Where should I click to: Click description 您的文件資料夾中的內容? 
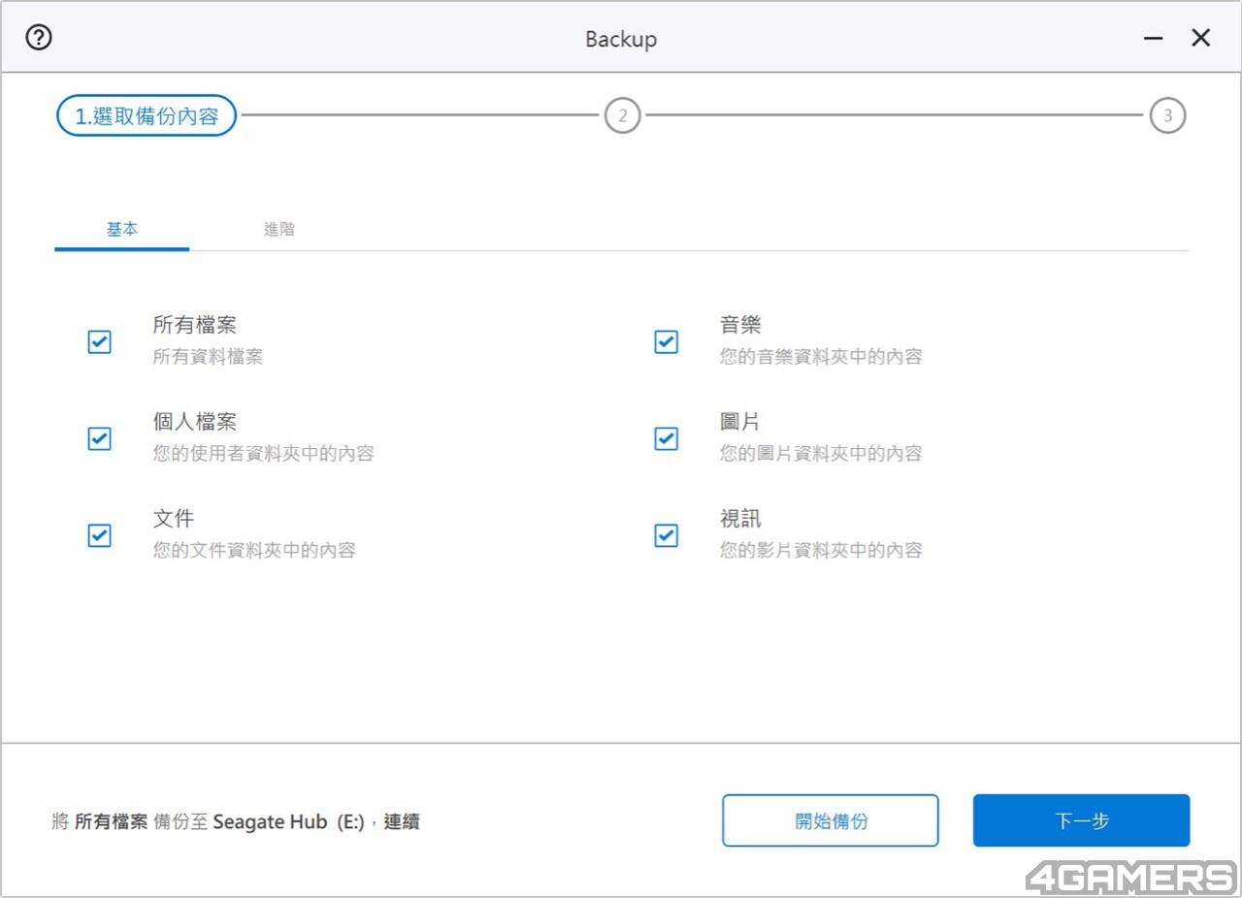point(254,551)
